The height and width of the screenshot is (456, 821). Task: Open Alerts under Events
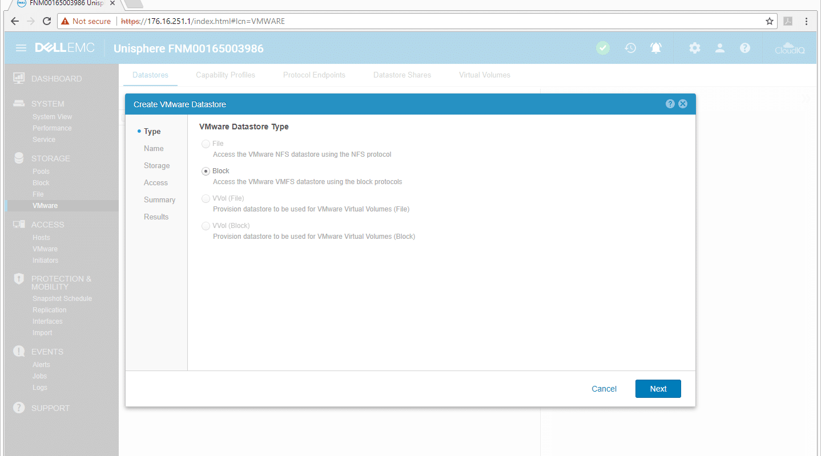click(x=41, y=365)
